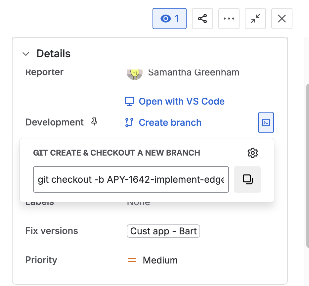Click the Create branch link
Screen dimensions: 309x286
pyautogui.click(x=170, y=122)
